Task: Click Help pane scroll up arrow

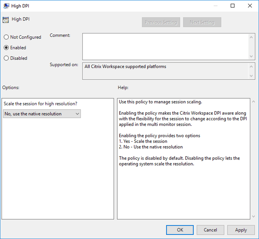Action: click(253, 102)
